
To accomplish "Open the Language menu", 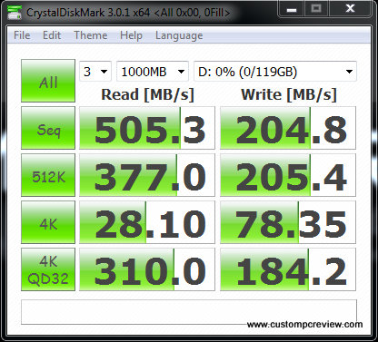I will 179,35.
